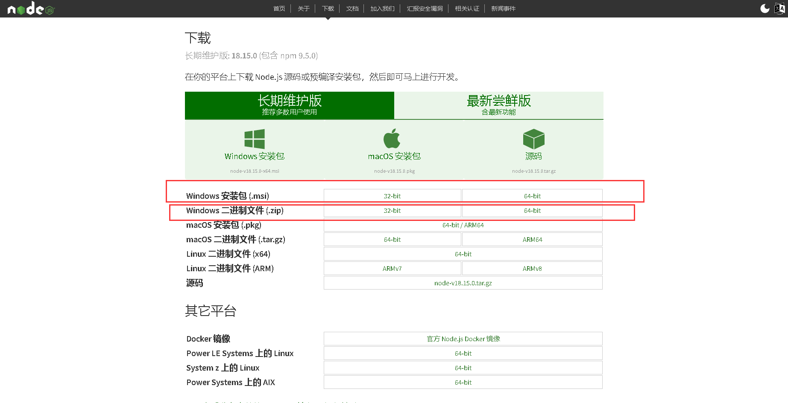Download Windows .zip 32-bit binary
This screenshot has width=788, height=403.
(x=392, y=211)
